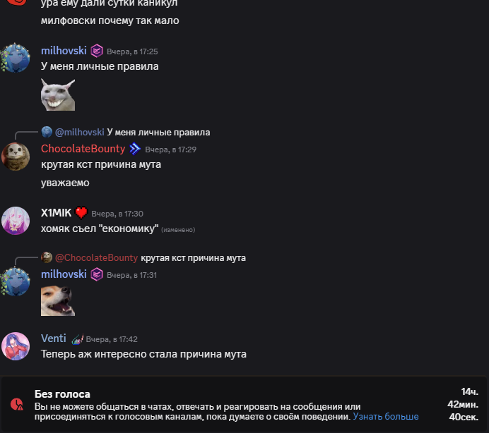Click the muted clock warning icon
The image size is (489, 433).
click(17, 404)
